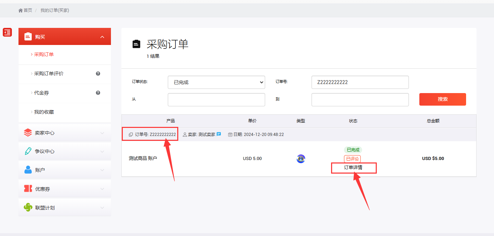Click the 订单号 input field

point(360,82)
